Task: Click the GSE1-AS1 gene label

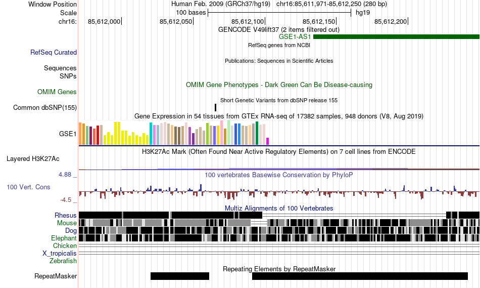Action: coord(295,37)
